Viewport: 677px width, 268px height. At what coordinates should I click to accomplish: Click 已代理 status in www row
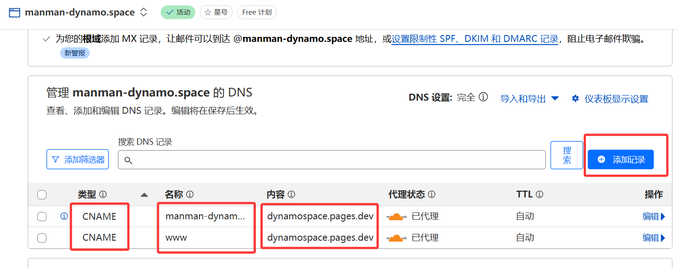coord(425,238)
